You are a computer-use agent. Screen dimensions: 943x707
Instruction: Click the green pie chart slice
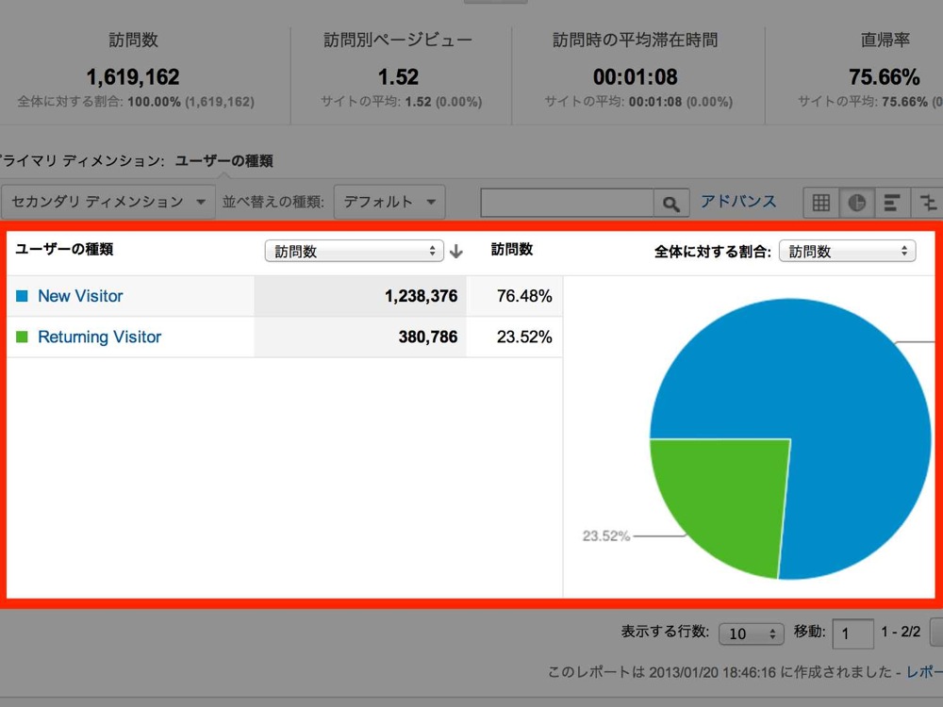point(731,499)
